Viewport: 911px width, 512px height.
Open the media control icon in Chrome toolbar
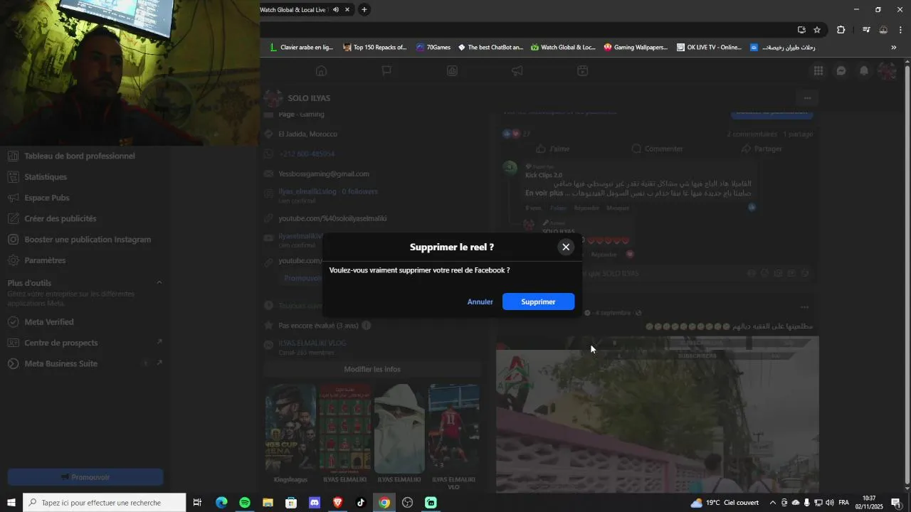[866, 29]
